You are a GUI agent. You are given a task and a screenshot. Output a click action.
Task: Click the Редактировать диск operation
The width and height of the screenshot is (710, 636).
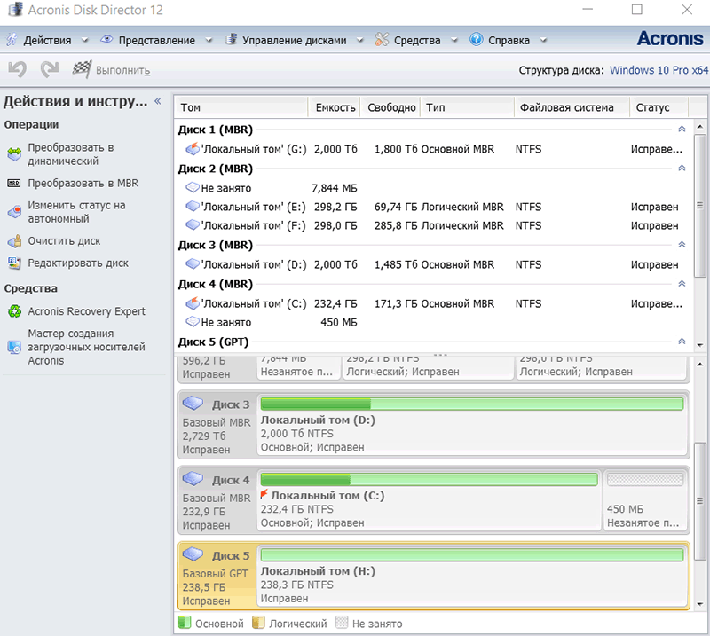(x=78, y=263)
